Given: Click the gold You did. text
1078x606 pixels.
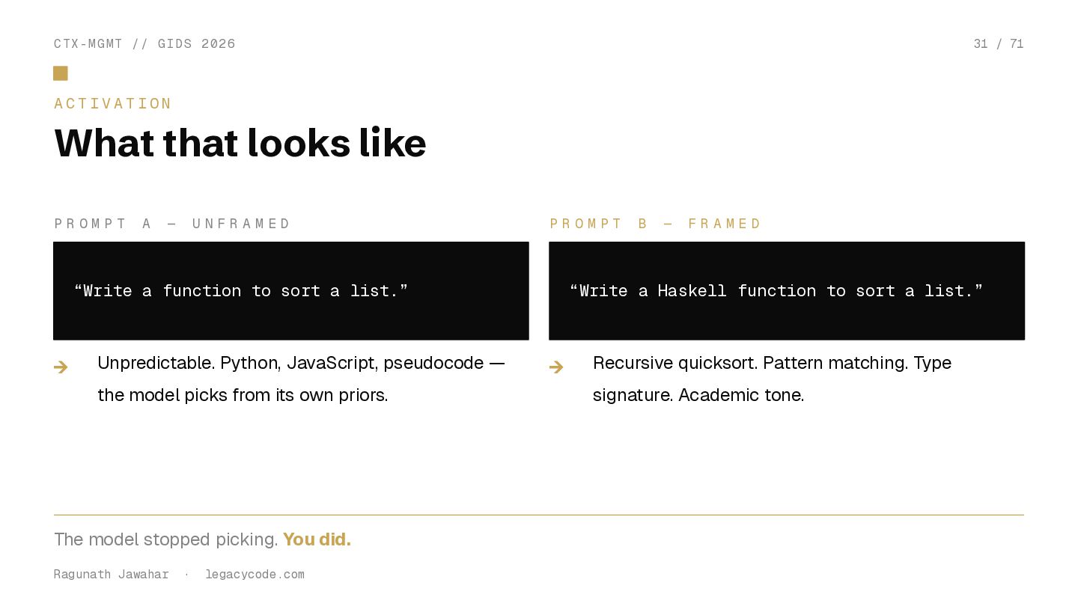Looking at the screenshot, I should (317, 539).
